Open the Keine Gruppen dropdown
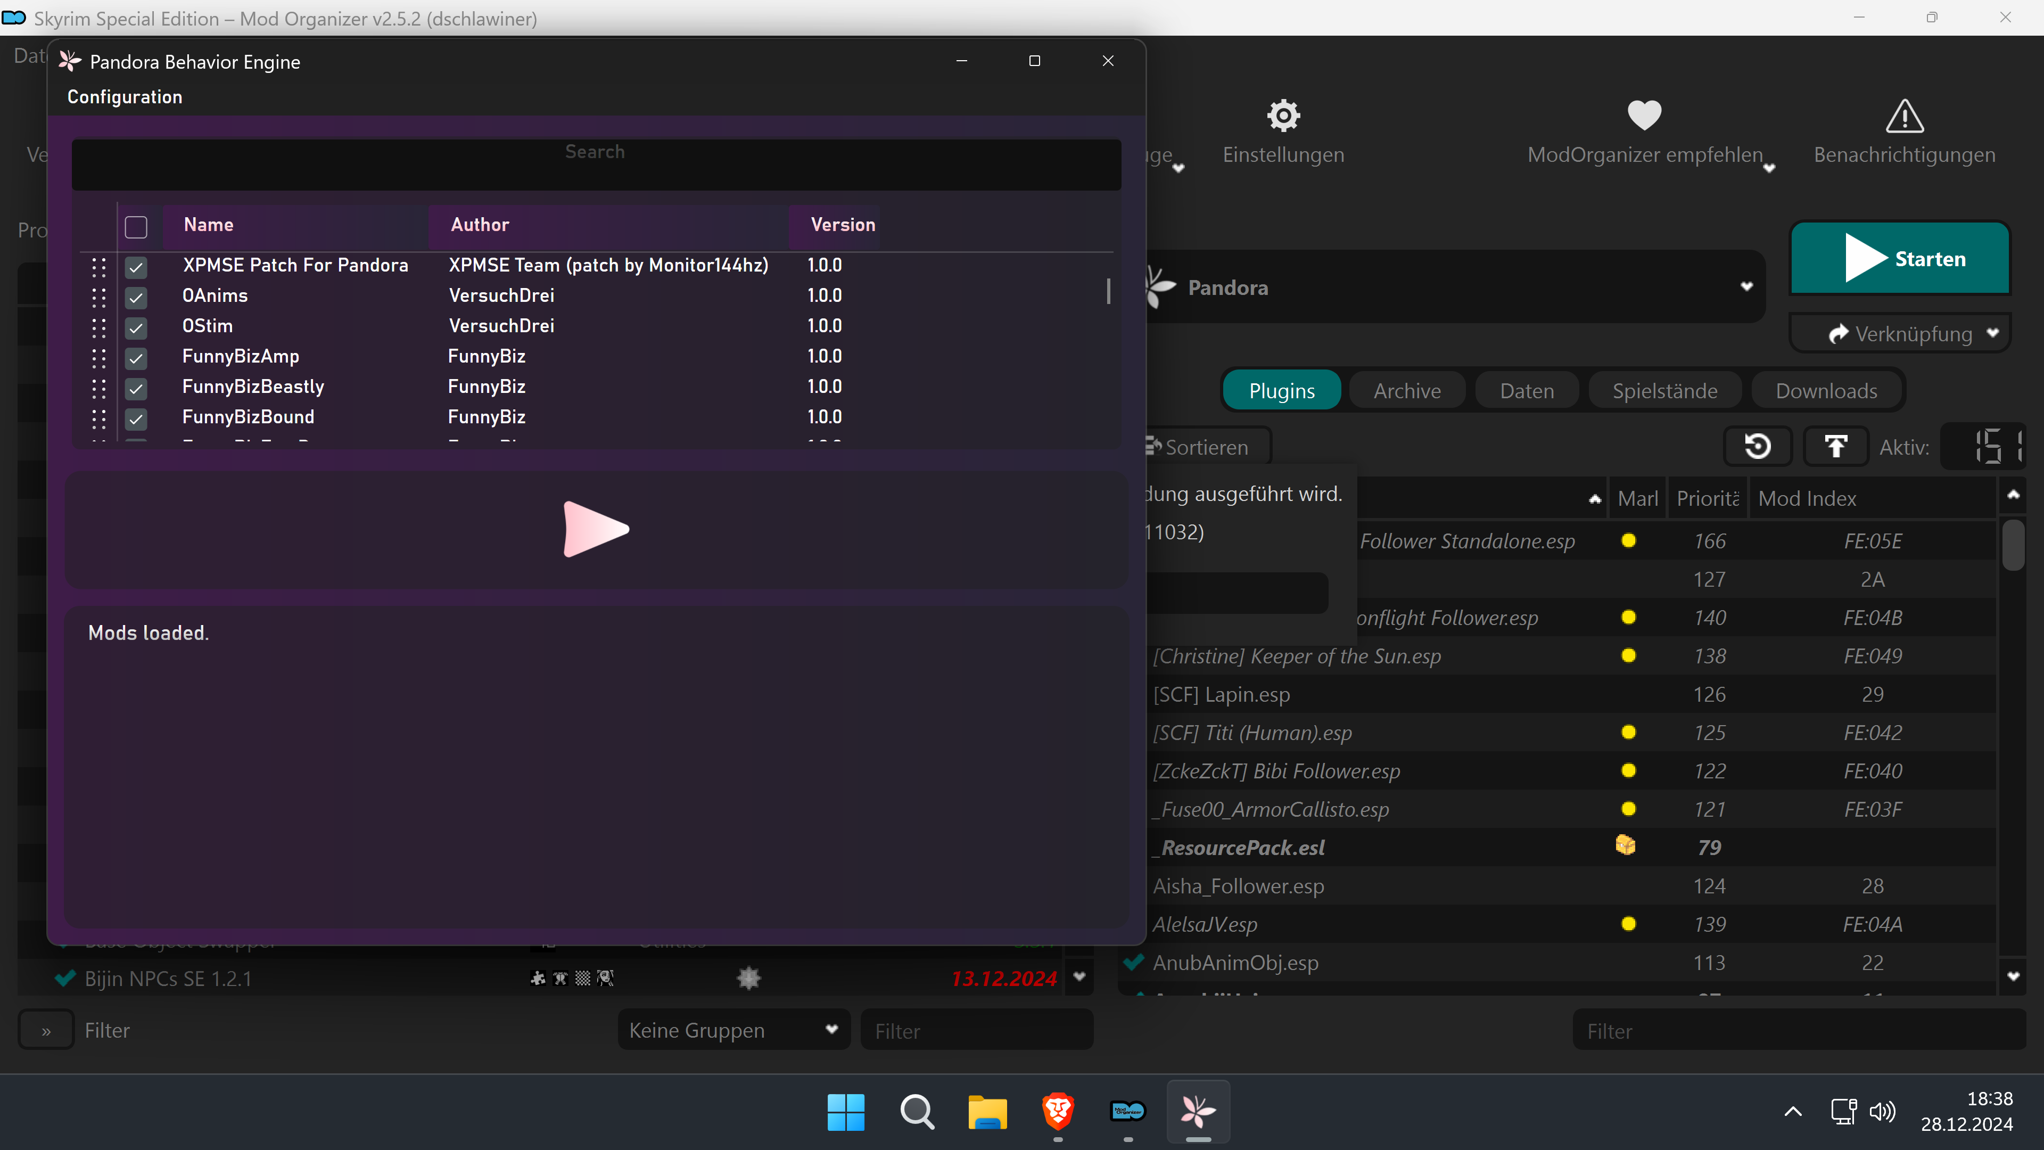Image resolution: width=2044 pixels, height=1150 pixels. coord(733,1030)
